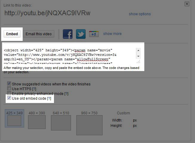The height and width of the screenshot is (143, 195).
Task: Click help [?] next to privacy-enhanced mode
Action: pyautogui.click(x=66, y=94)
